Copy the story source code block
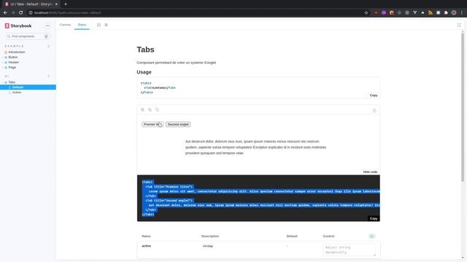 tap(374, 218)
